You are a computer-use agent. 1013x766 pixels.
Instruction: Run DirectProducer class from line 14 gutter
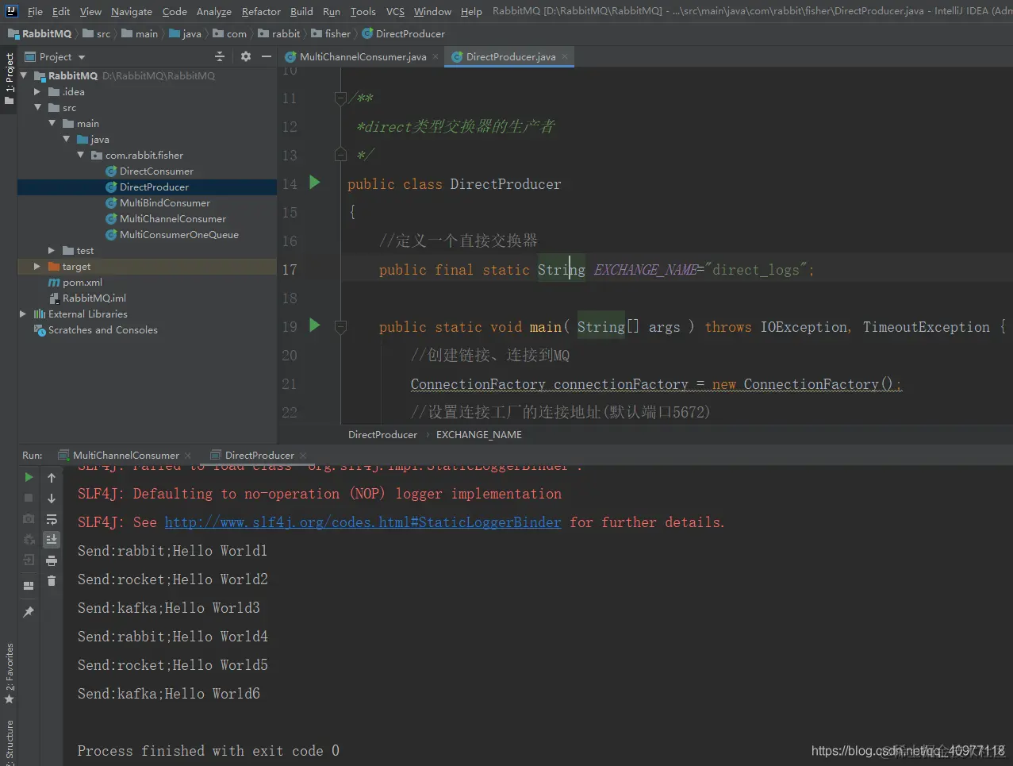click(314, 183)
